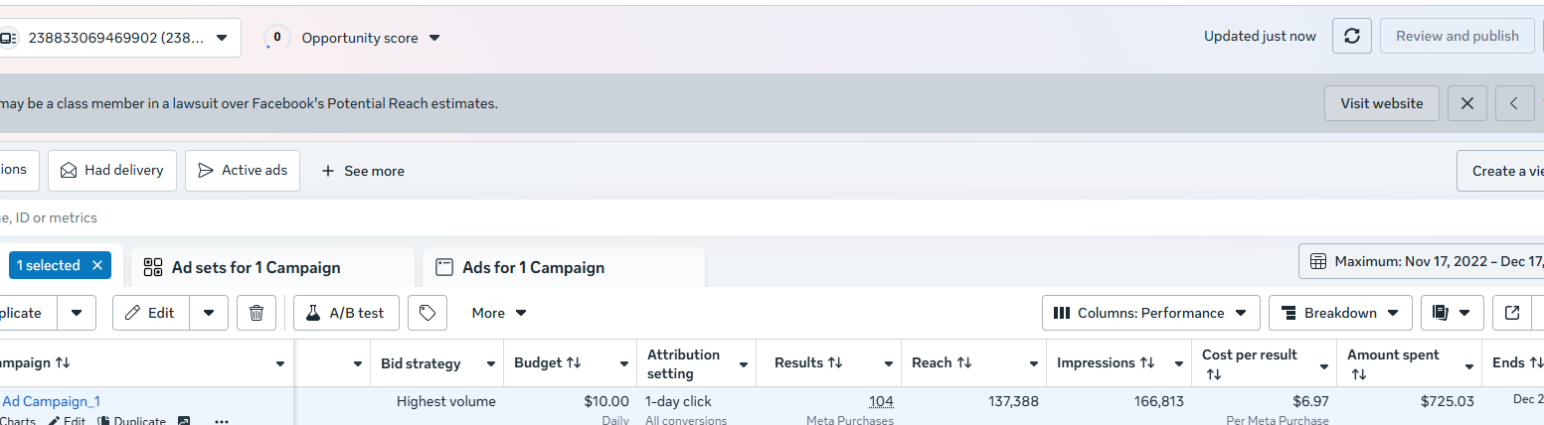The image size is (1544, 425).
Task: Start an A/B test
Action: point(345,313)
